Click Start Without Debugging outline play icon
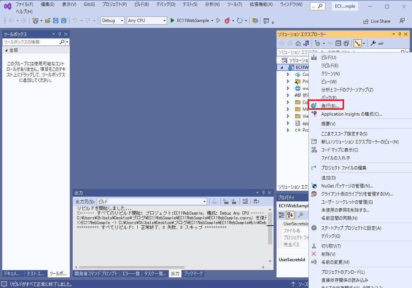Viewport: 412px width, 288px height. (x=218, y=21)
